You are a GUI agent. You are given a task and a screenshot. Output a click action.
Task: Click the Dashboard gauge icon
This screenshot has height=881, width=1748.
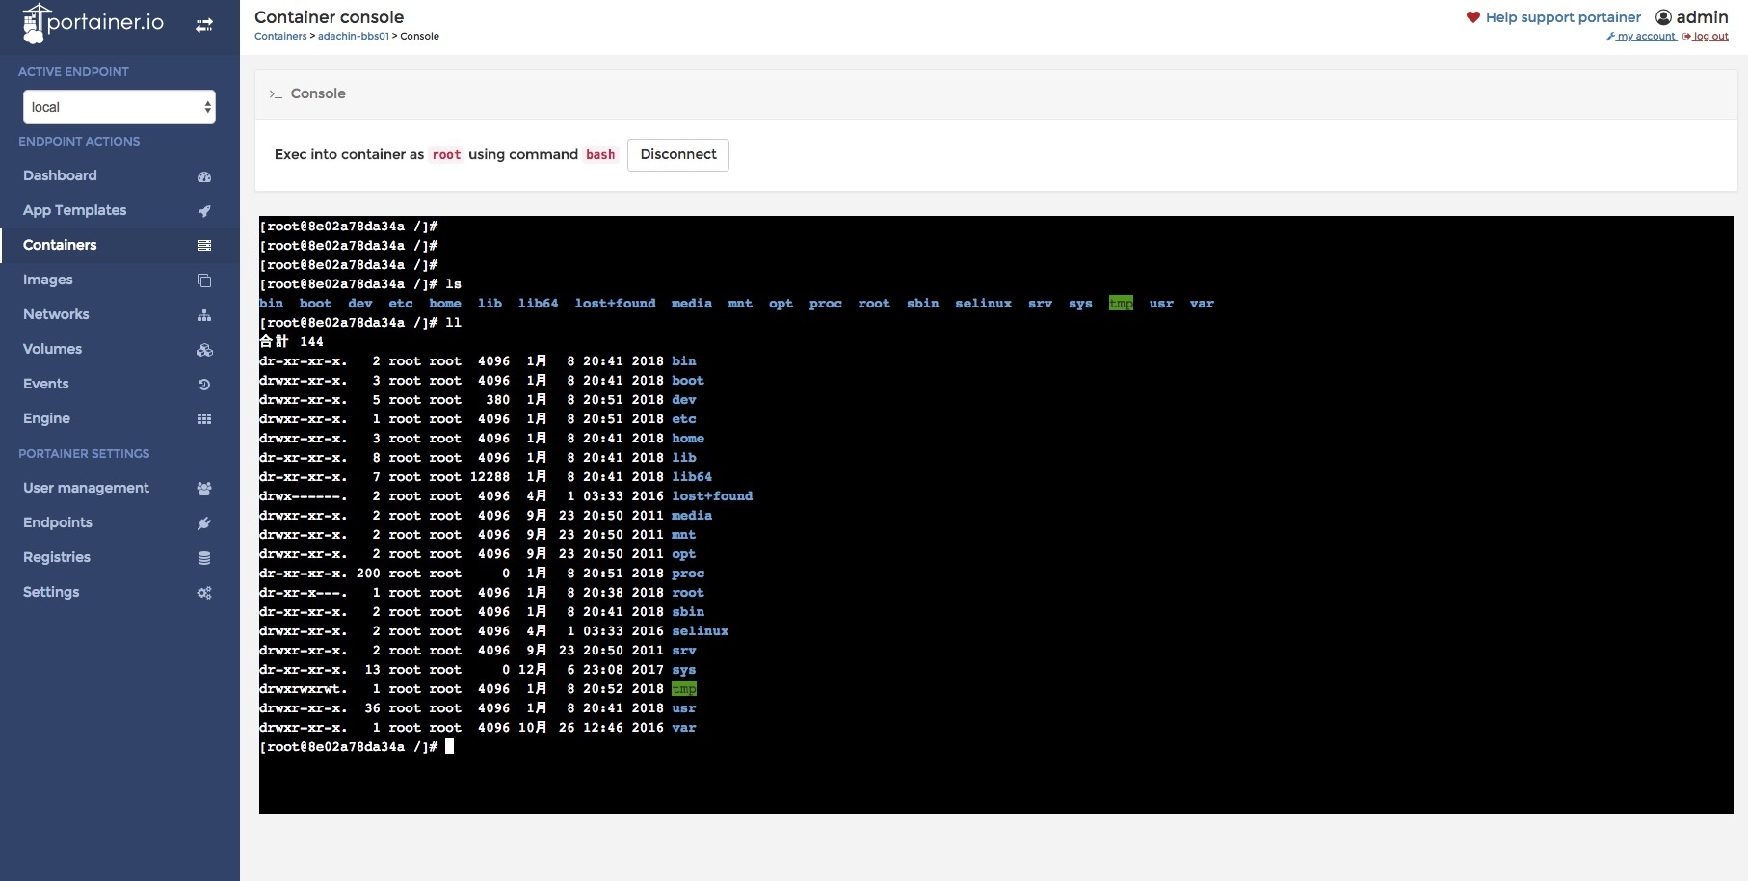coord(204,176)
